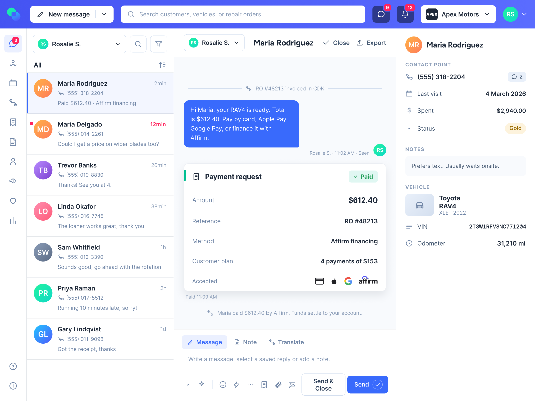Open saved replies lightning icon
The width and height of the screenshot is (535, 401).
pyautogui.click(x=236, y=385)
